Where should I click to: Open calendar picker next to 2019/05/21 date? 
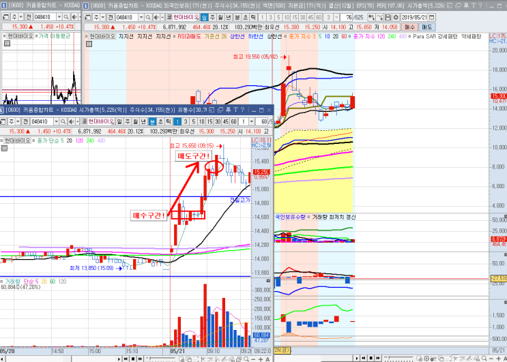(431, 17)
